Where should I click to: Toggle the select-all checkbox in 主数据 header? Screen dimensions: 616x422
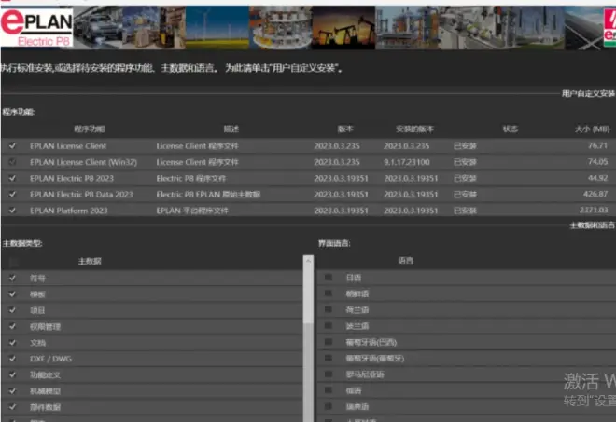pyautogui.click(x=13, y=261)
